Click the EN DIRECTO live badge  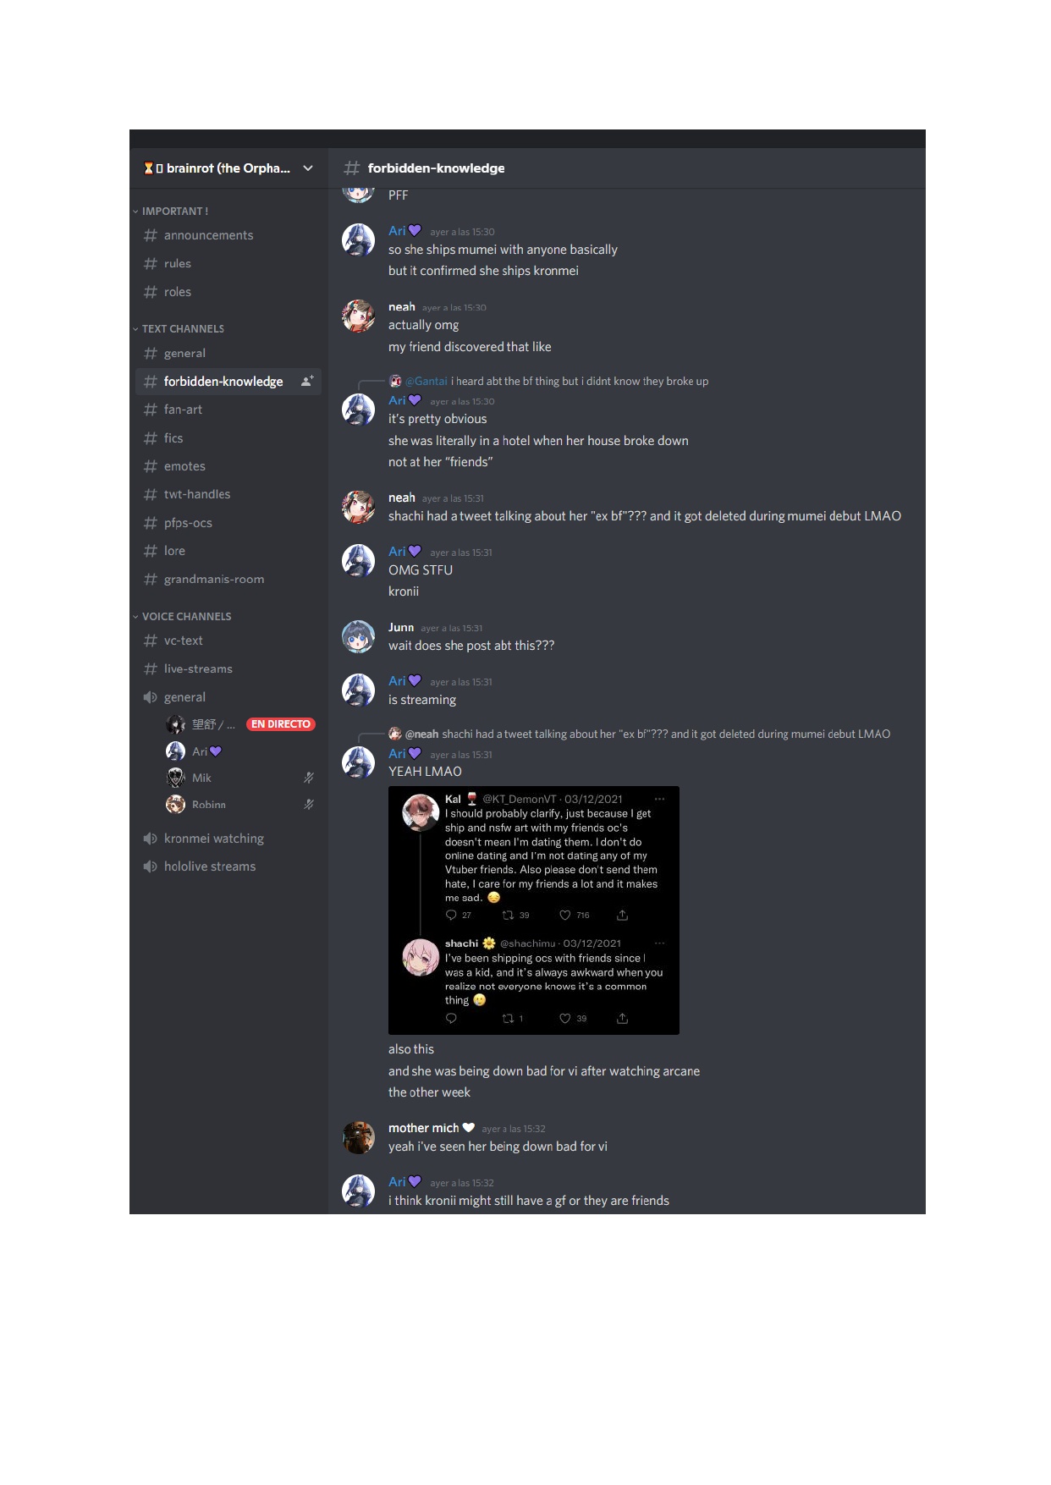coord(281,724)
